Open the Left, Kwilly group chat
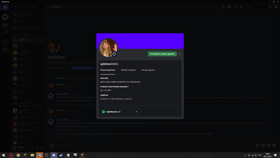 pyautogui.click(x=28, y=52)
